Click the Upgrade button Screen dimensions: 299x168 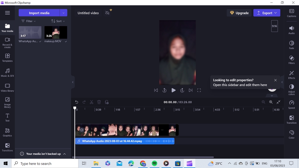(239, 13)
